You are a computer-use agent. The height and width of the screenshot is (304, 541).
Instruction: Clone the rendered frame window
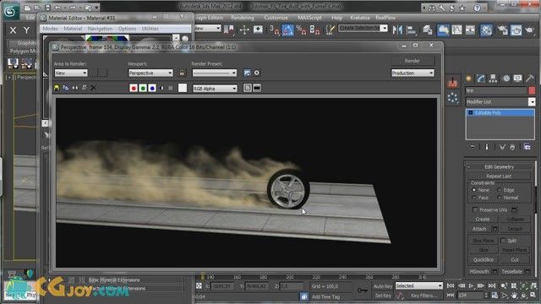[x=75, y=88]
